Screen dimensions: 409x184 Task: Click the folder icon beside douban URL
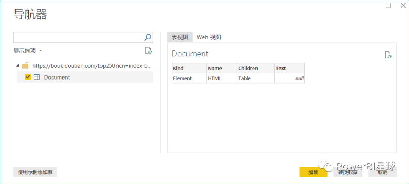(x=25, y=65)
